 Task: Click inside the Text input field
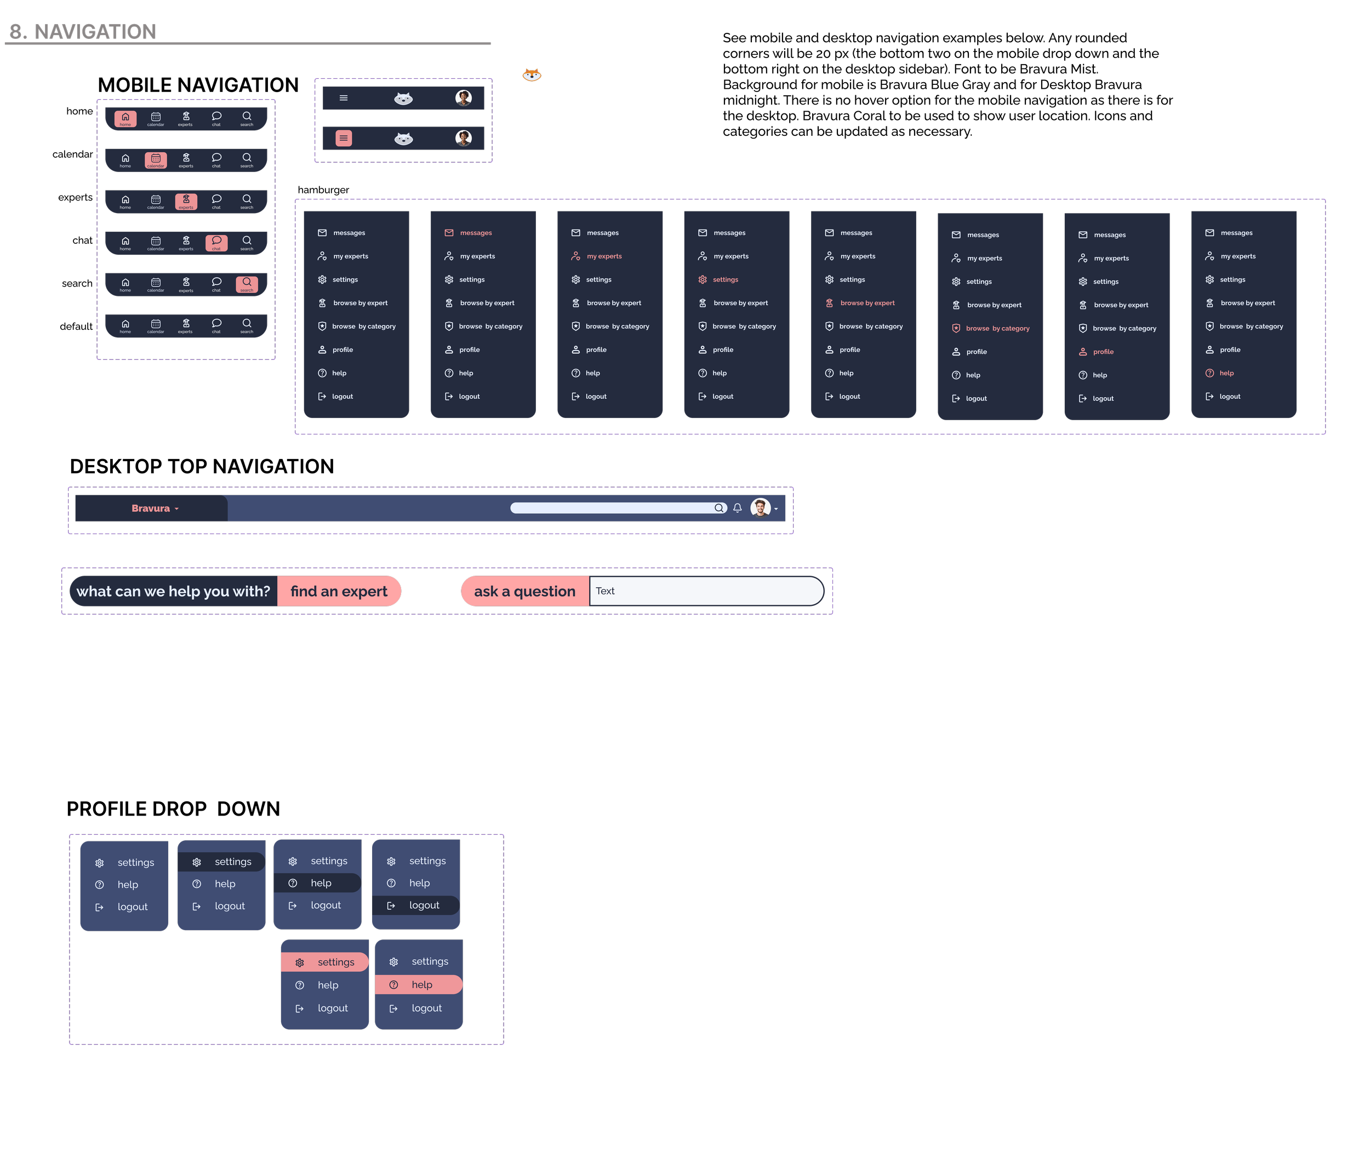point(705,590)
